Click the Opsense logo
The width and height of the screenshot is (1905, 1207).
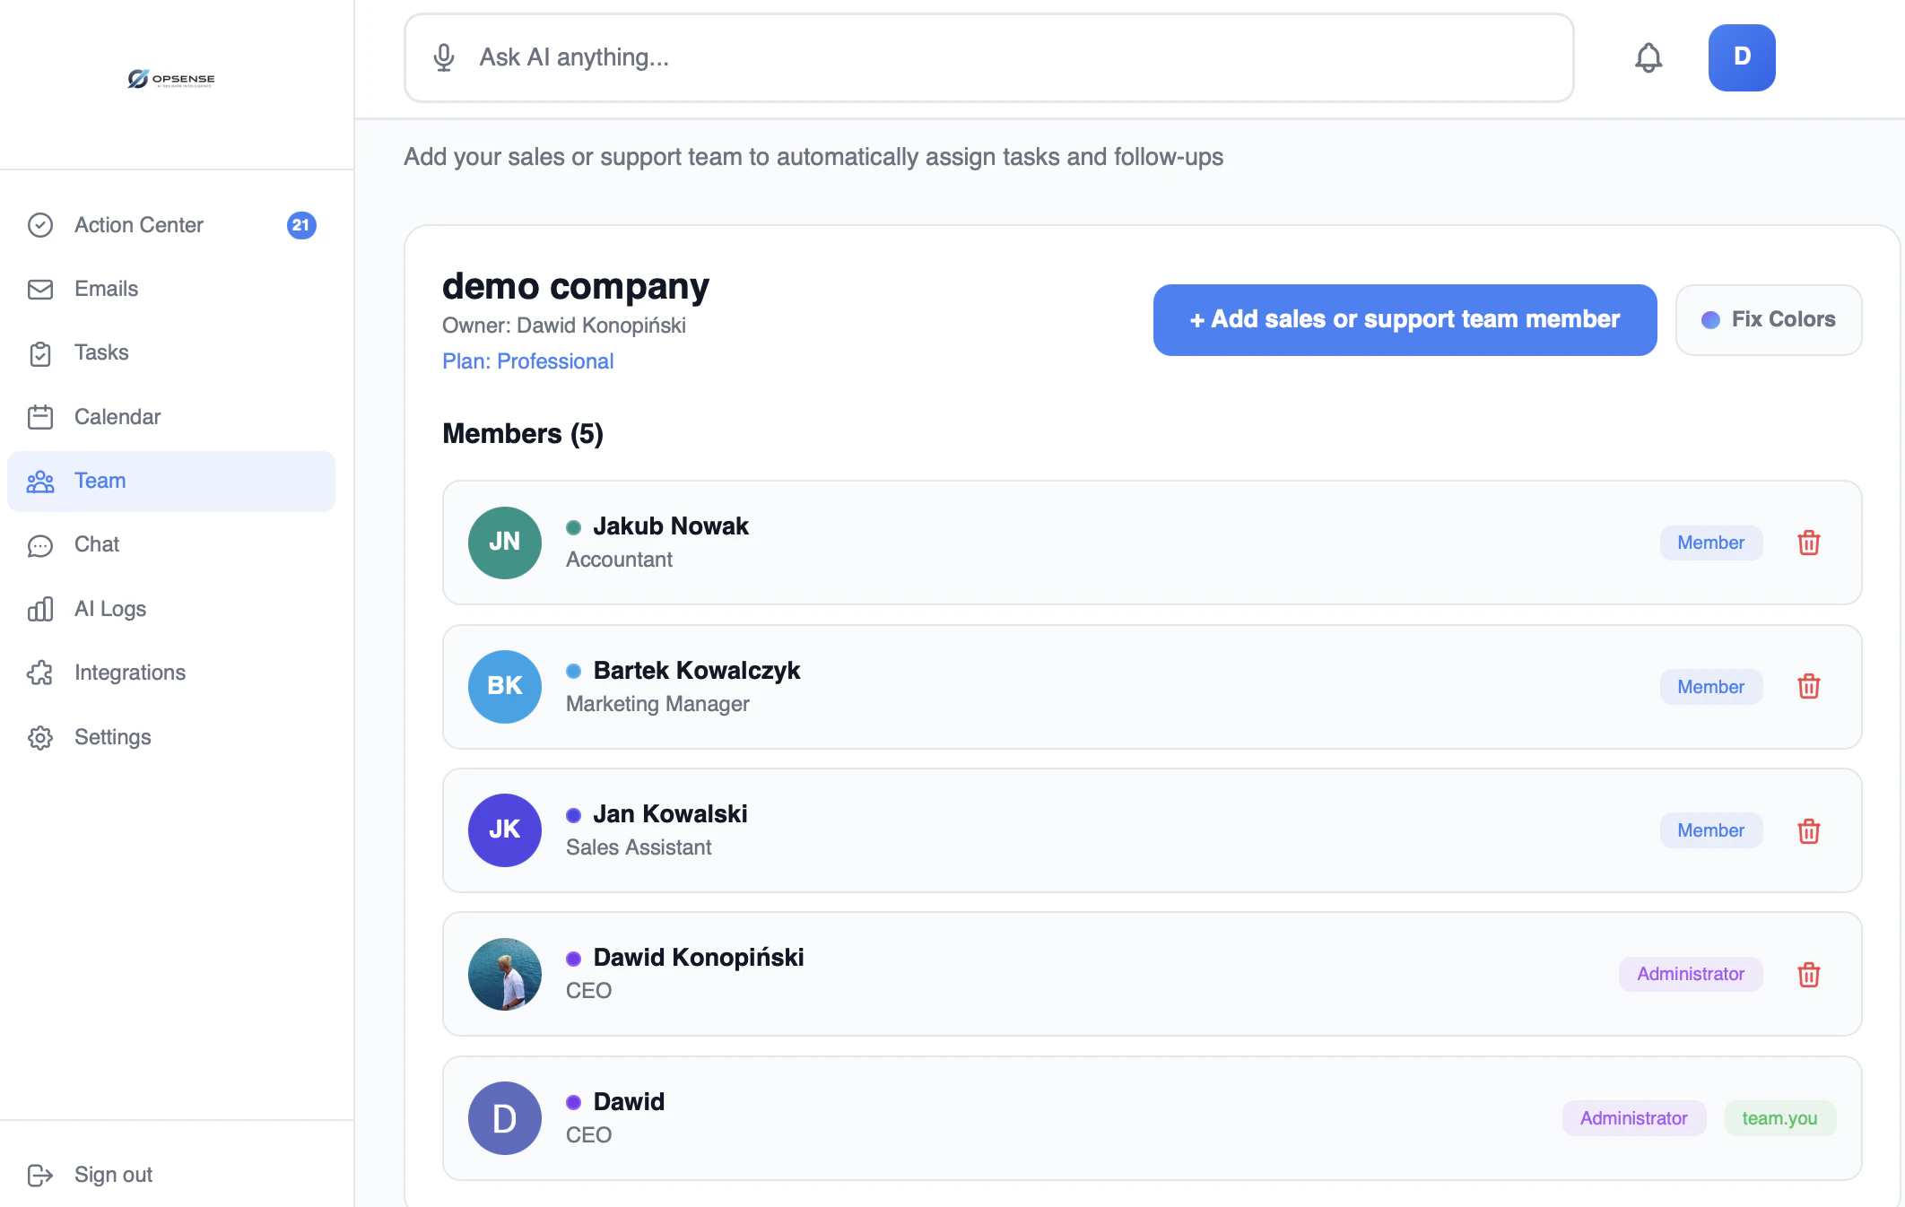tap(171, 79)
